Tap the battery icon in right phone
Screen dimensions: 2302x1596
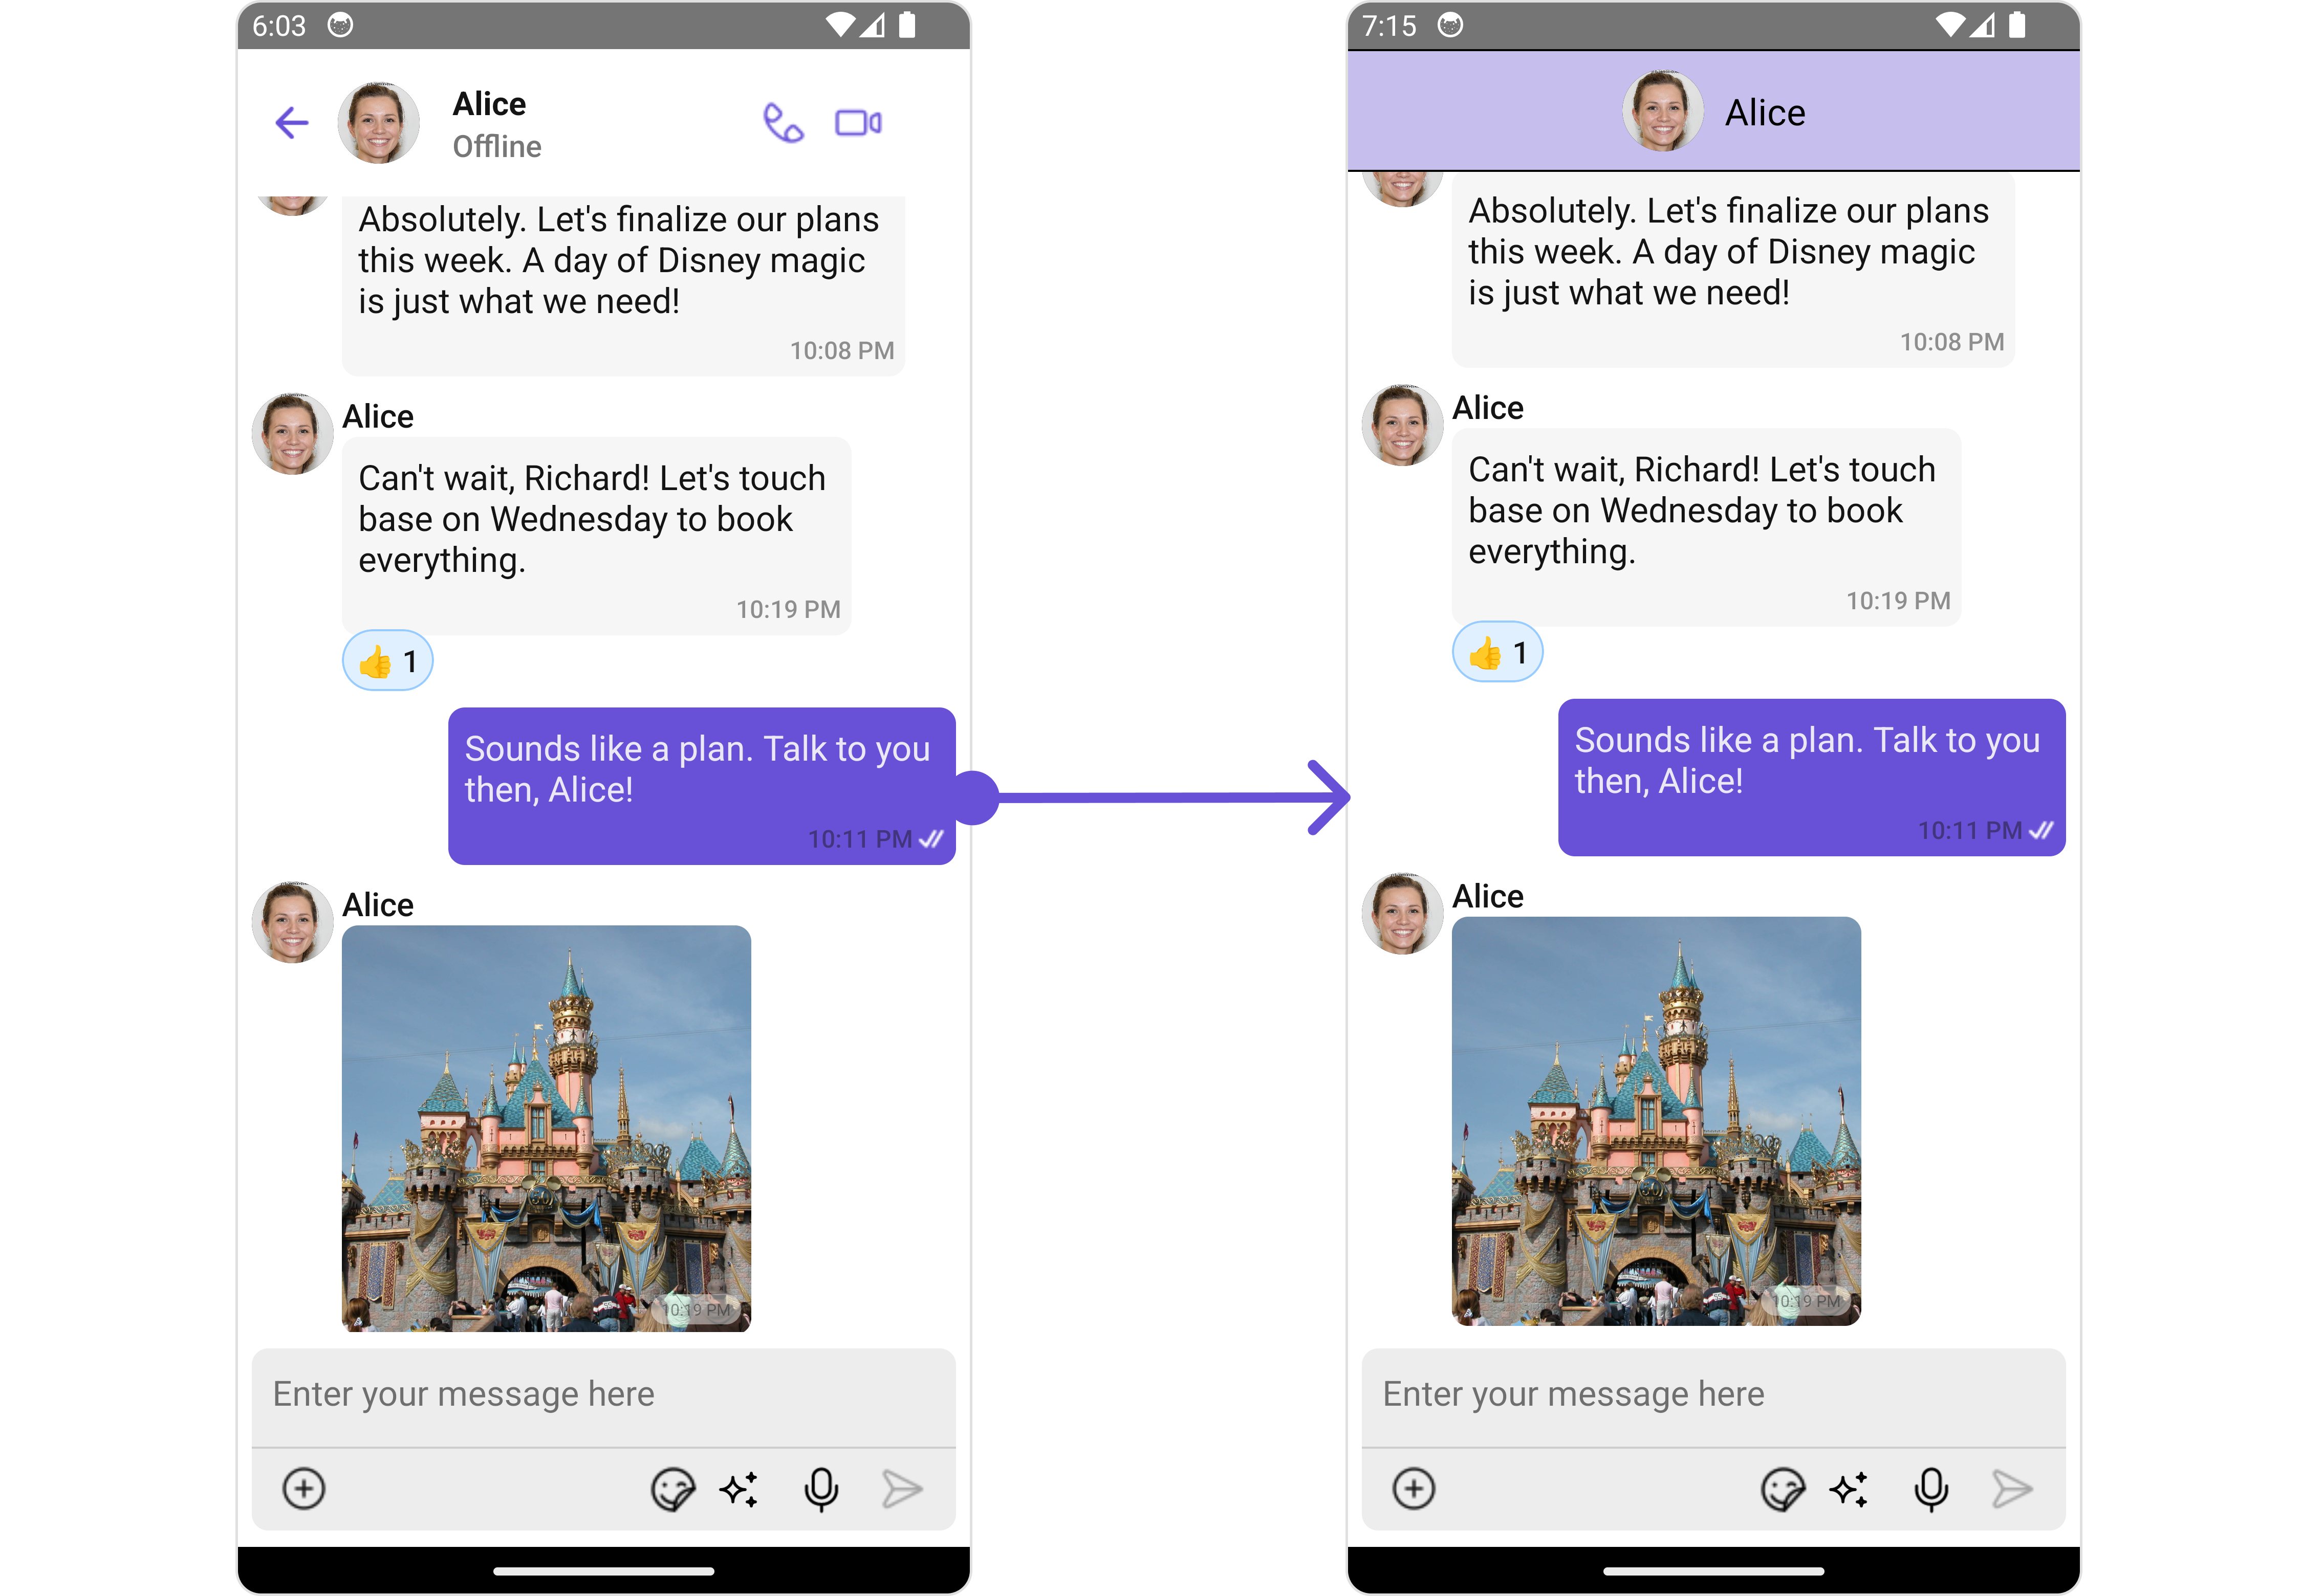2018,25
